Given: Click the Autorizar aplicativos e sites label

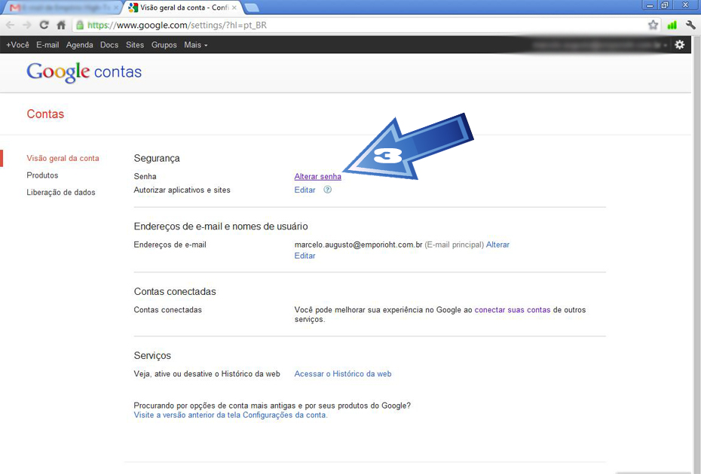Looking at the screenshot, I should click(x=182, y=190).
